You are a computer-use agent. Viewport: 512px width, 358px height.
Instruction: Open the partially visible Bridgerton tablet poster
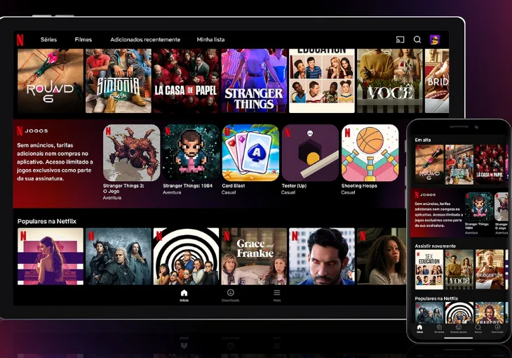coord(437,81)
